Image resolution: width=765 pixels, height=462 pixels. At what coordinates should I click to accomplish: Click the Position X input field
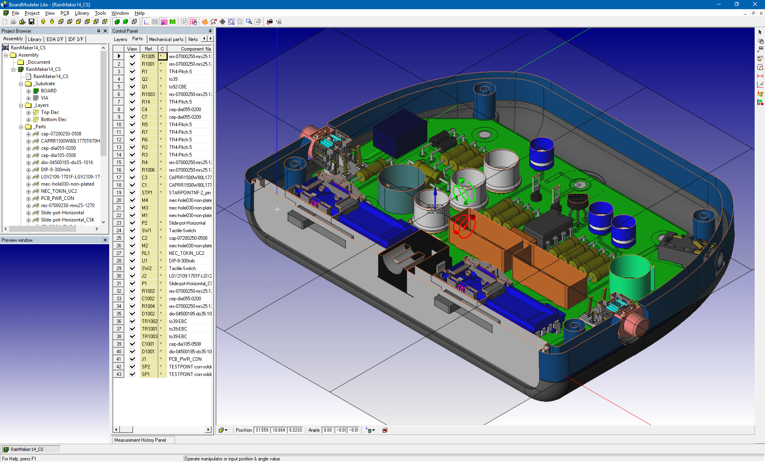[262, 430]
